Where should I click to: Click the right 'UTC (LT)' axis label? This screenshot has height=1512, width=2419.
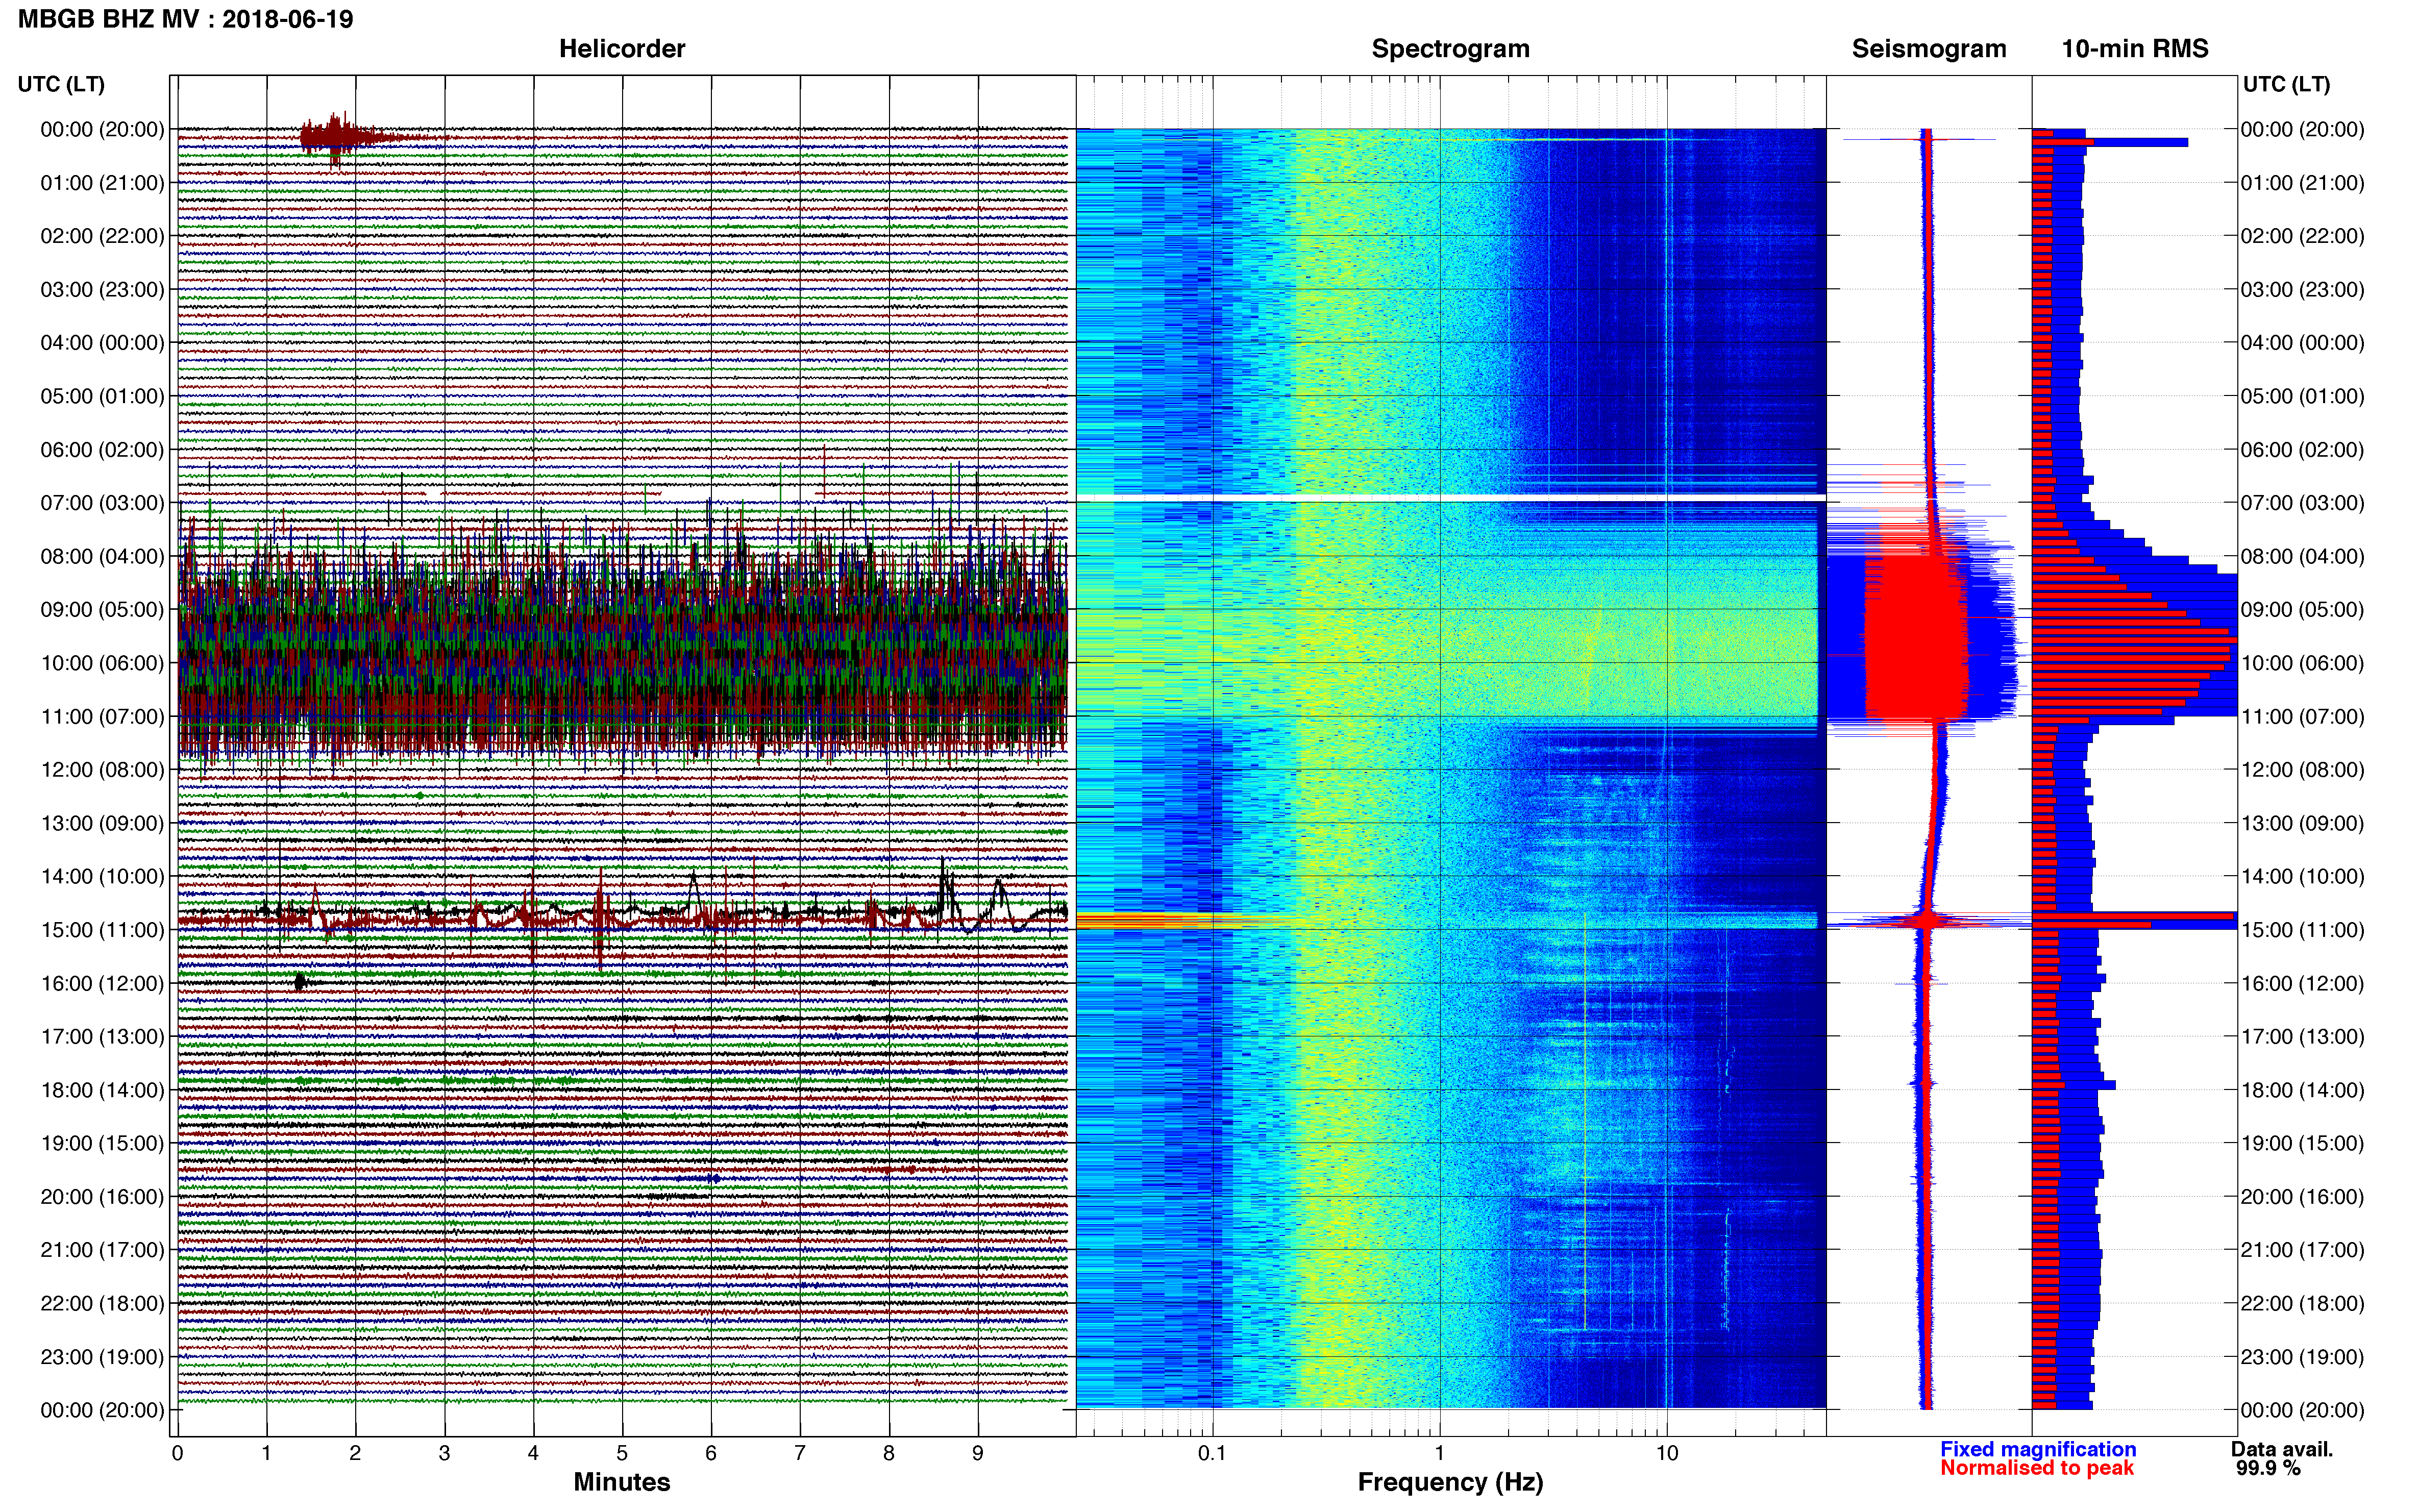pyautogui.click(x=2286, y=84)
